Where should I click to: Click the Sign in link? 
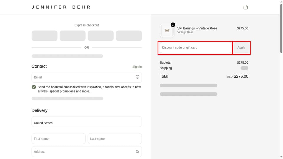click(x=137, y=67)
